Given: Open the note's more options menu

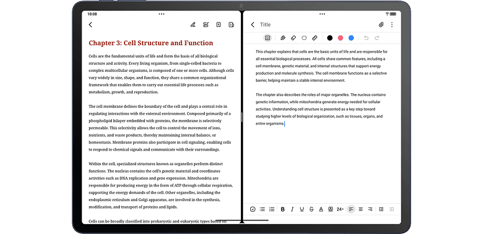Looking at the screenshot, I should point(392,25).
